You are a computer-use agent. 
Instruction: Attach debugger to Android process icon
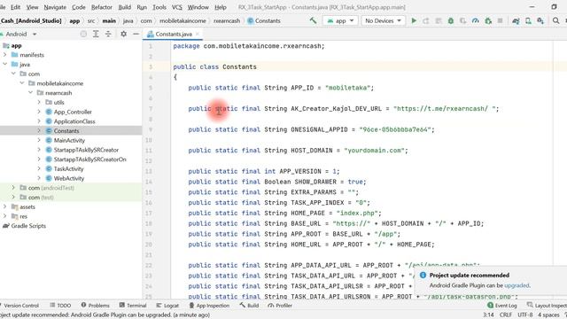488,20
